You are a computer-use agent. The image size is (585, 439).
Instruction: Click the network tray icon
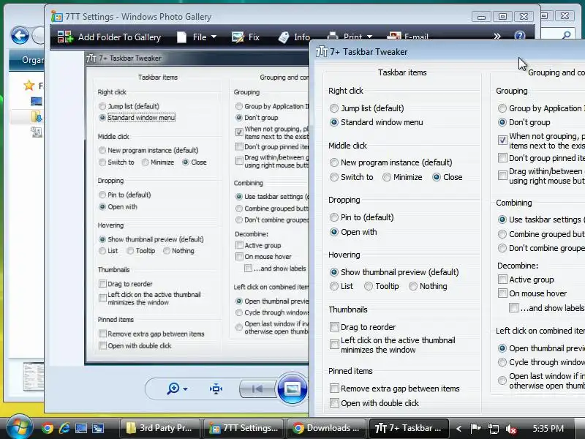[493, 429]
